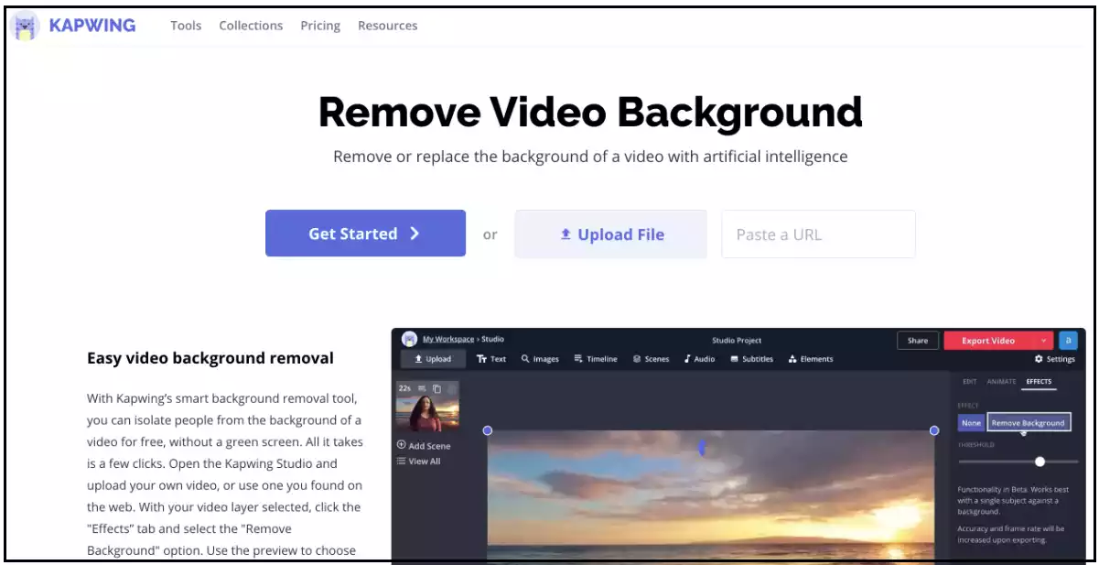Click the Share button
Image resolution: width=1099 pixels, height=565 pixels.
917,341
